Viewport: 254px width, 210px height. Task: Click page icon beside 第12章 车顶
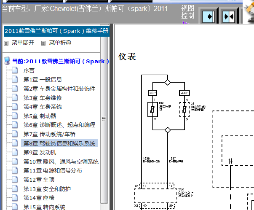click(x=15, y=179)
